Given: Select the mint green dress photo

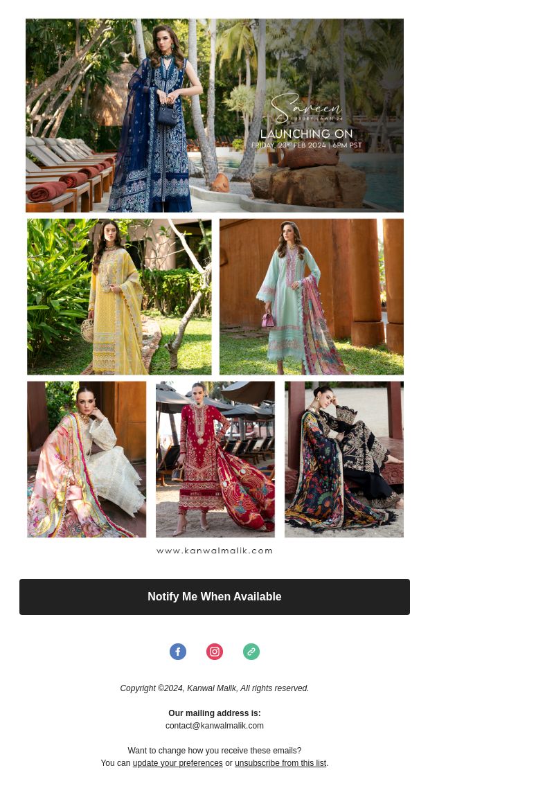Looking at the screenshot, I should click(311, 296).
